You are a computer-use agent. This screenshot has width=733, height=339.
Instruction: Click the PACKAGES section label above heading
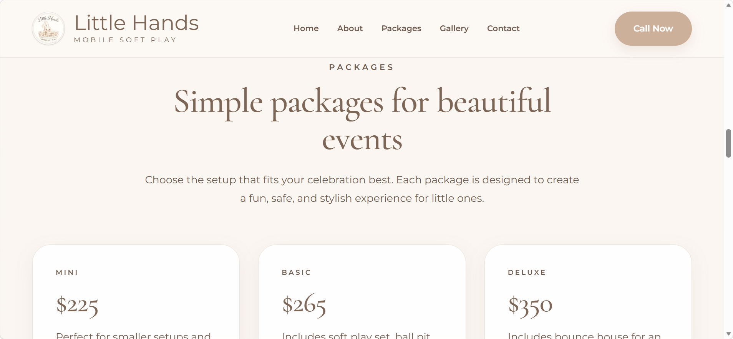pyautogui.click(x=362, y=67)
